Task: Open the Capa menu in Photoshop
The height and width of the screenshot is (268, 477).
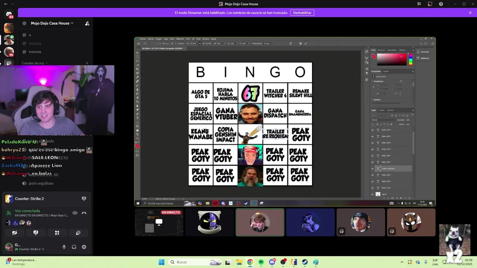Action: point(166,39)
